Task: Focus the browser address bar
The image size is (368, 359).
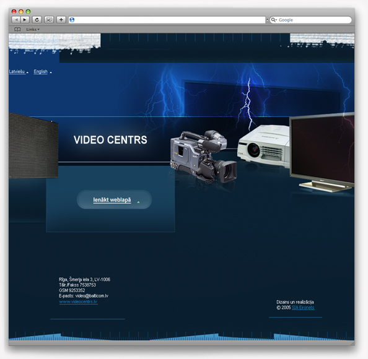Action: (x=167, y=20)
